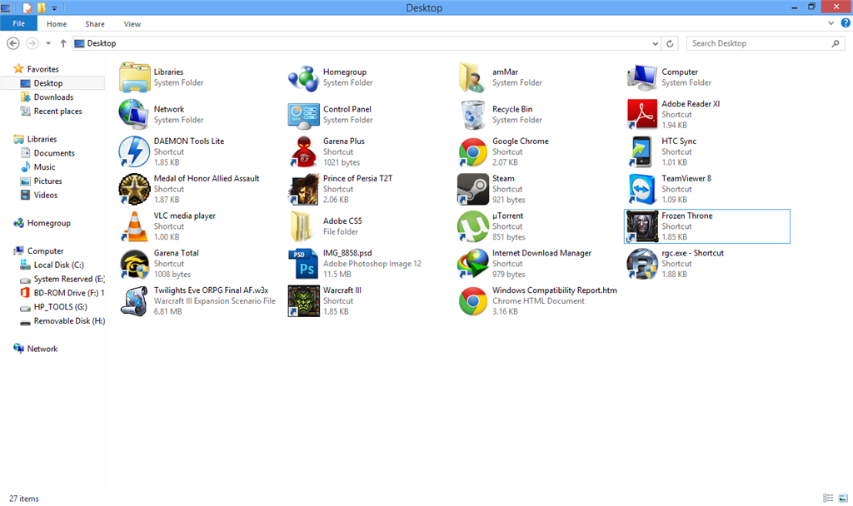Select Desktop in the navigation pane
The image size is (853, 506).
tap(47, 83)
